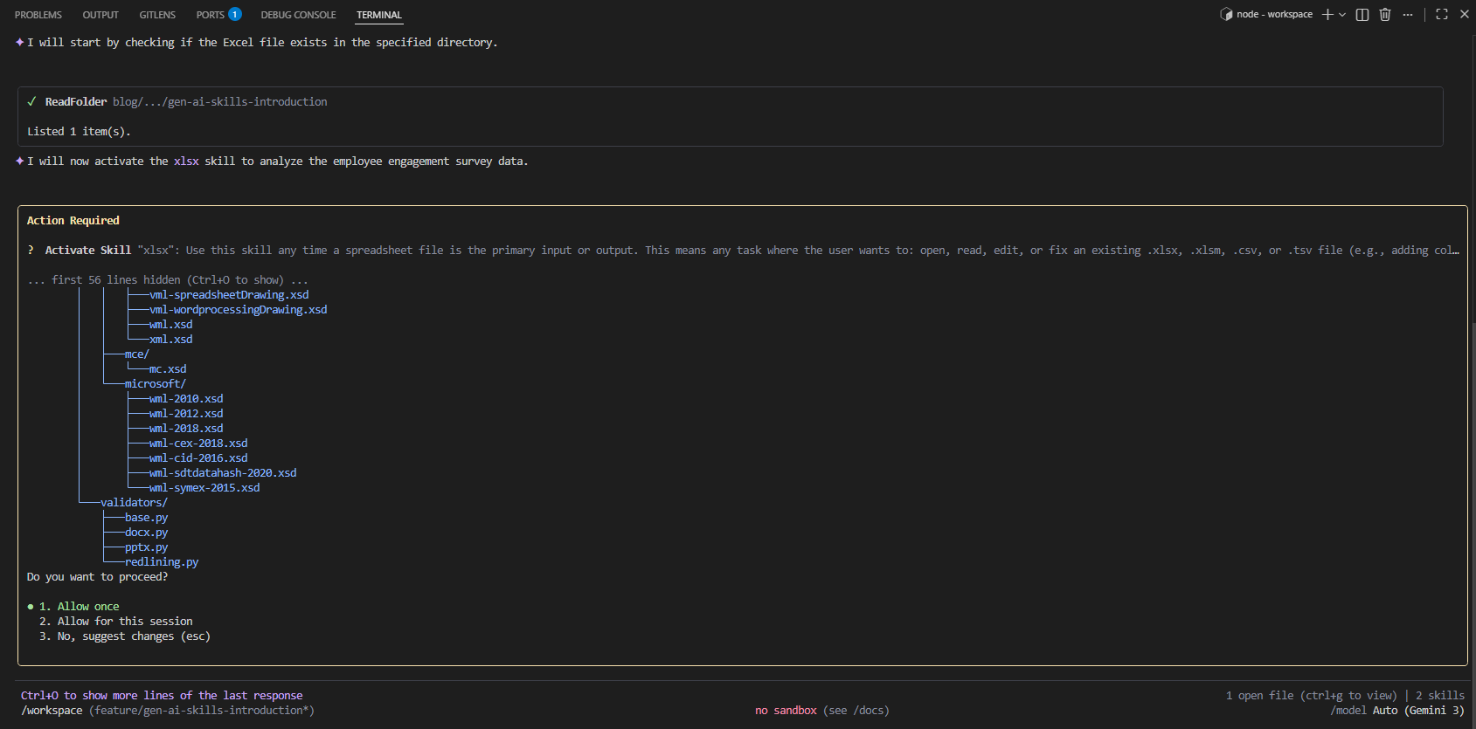Click the new terminal plus icon

point(1327,14)
